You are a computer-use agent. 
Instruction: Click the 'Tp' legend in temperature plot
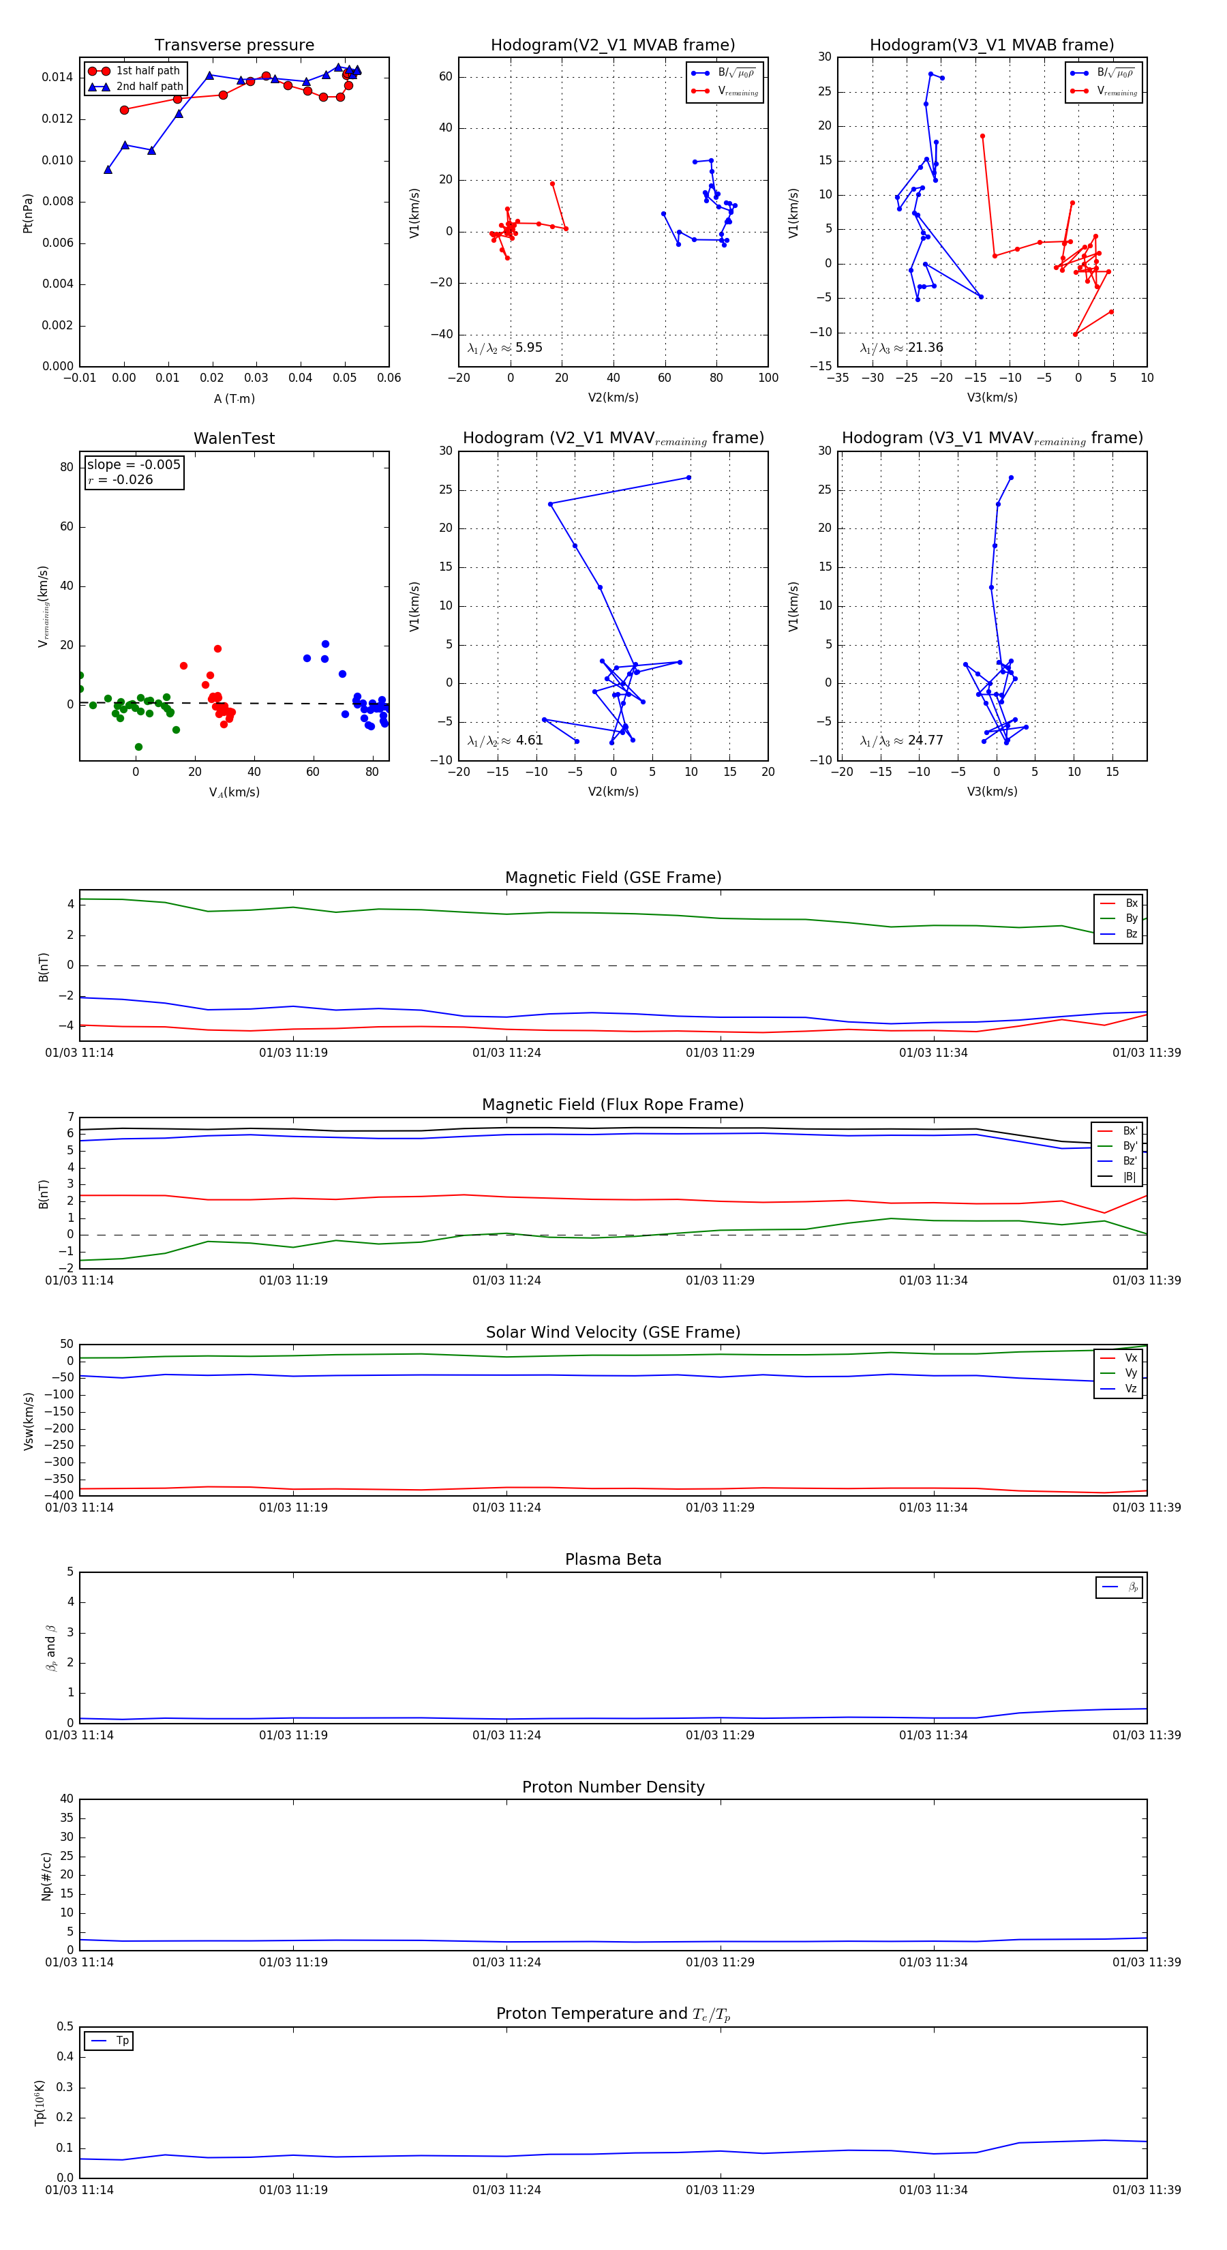pyautogui.click(x=109, y=2041)
